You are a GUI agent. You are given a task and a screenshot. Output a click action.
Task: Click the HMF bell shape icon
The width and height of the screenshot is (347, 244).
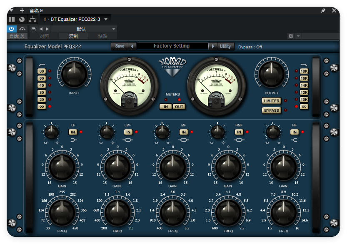coord(239,140)
